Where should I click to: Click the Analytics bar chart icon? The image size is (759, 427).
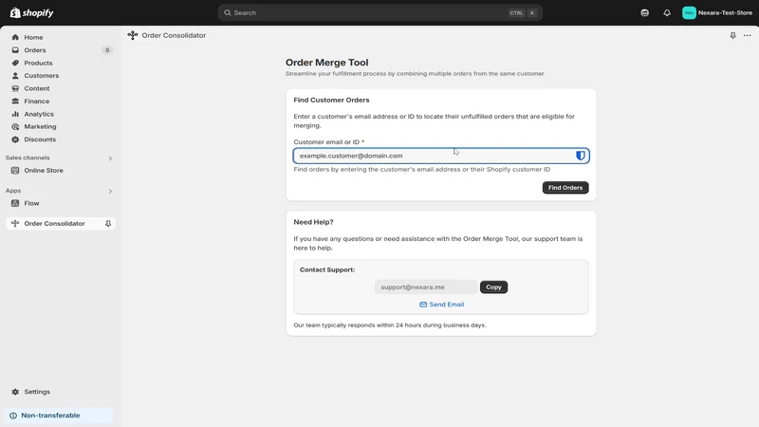15,114
